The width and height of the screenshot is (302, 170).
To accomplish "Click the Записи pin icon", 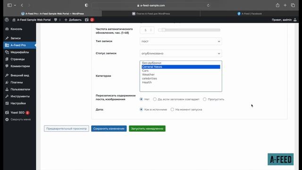I will point(7,38).
